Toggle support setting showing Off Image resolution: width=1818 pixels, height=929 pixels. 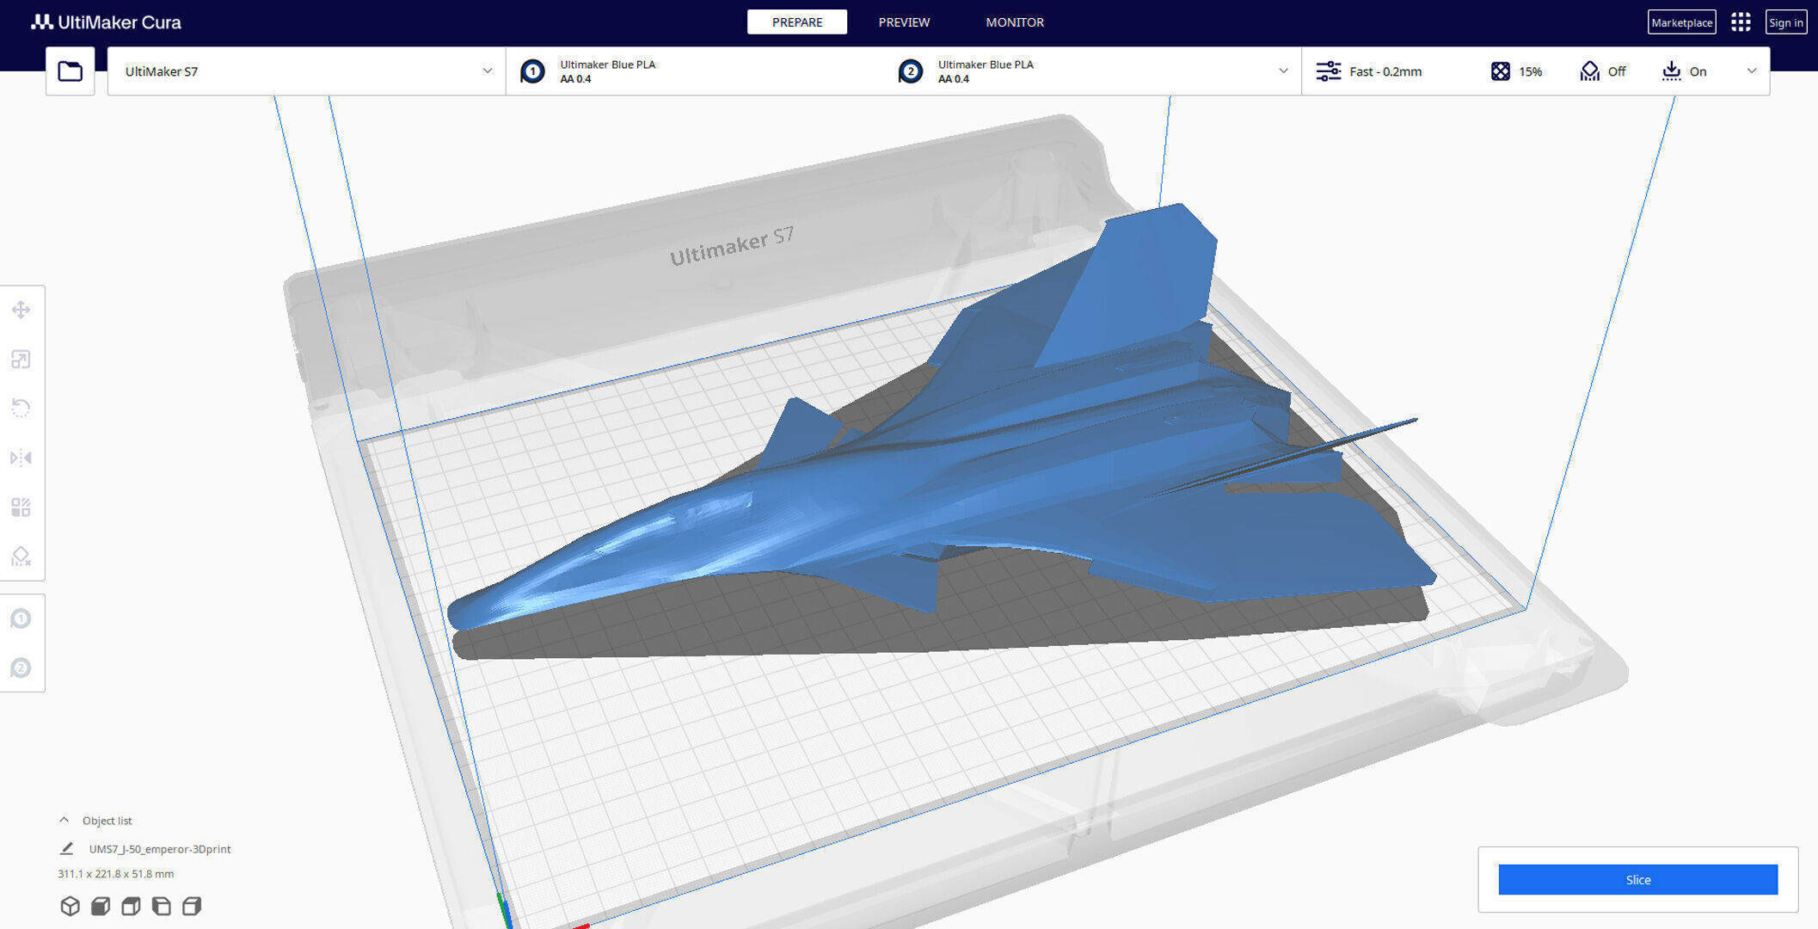1603,71
